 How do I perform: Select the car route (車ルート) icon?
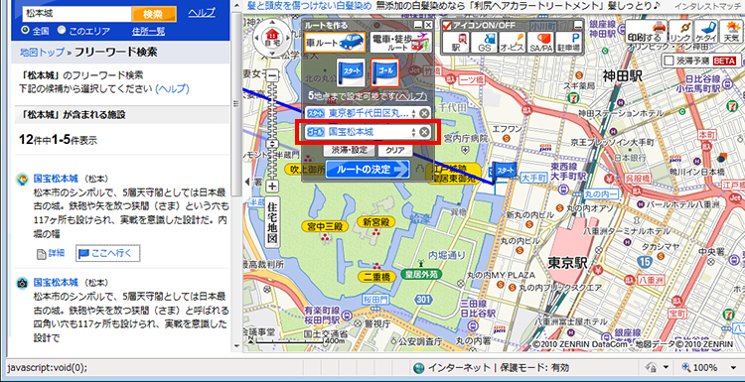click(336, 43)
